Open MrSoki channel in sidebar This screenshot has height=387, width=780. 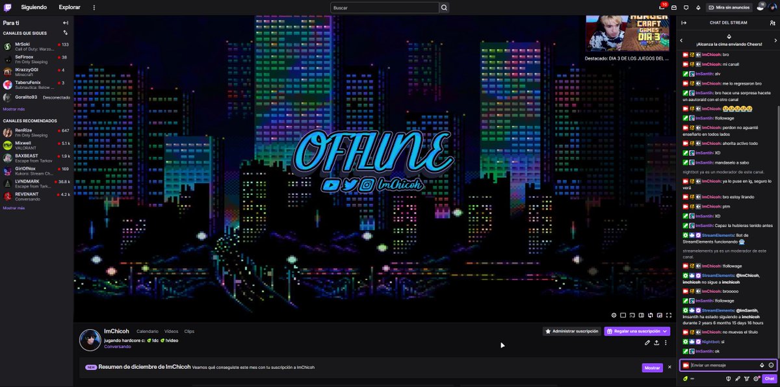(x=36, y=47)
